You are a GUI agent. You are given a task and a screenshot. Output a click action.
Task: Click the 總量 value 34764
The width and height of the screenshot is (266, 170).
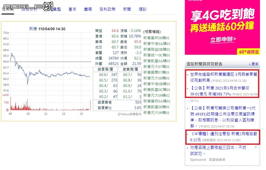pos(113,58)
